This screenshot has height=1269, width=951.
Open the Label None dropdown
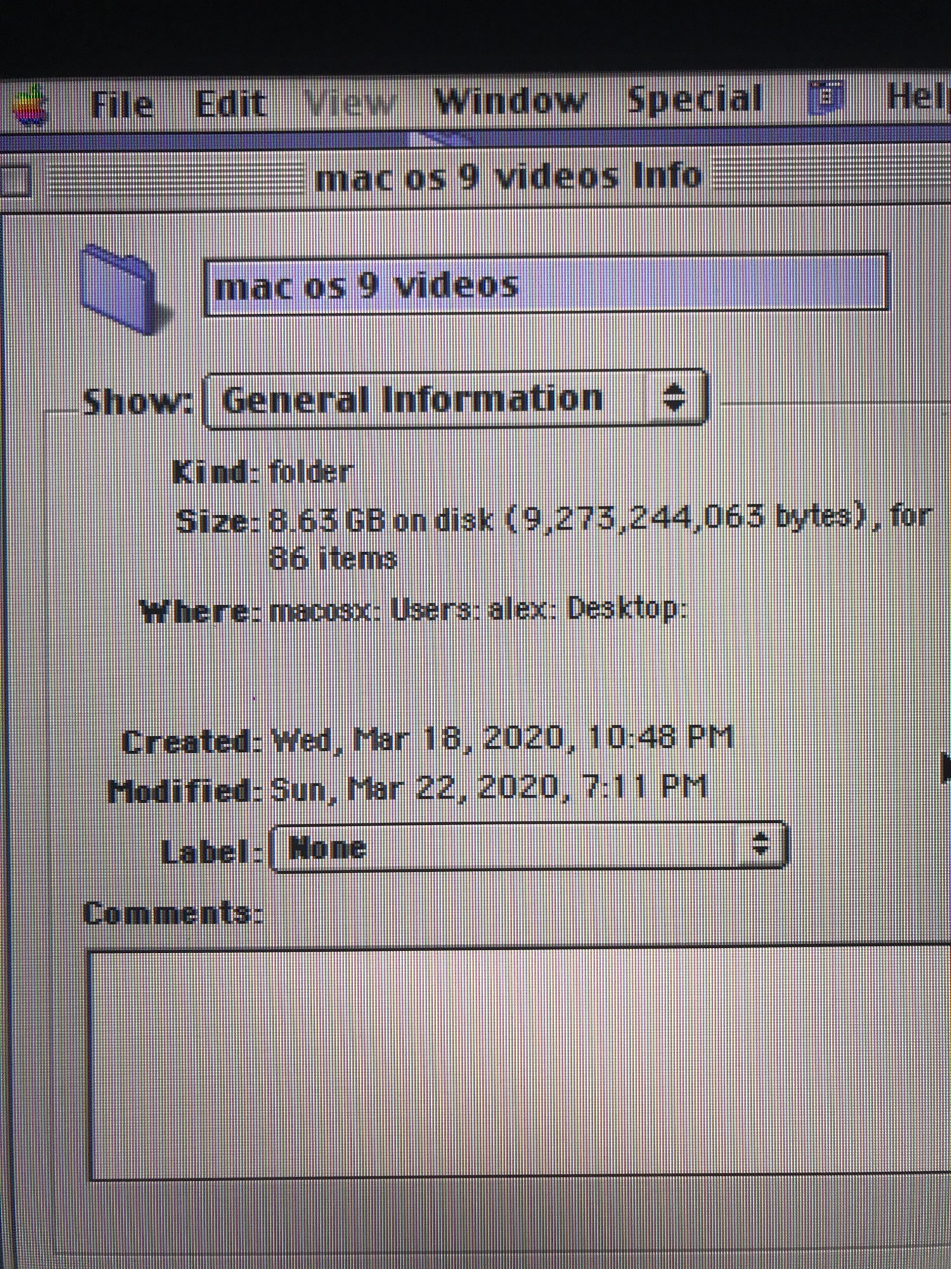(x=529, y=846)
